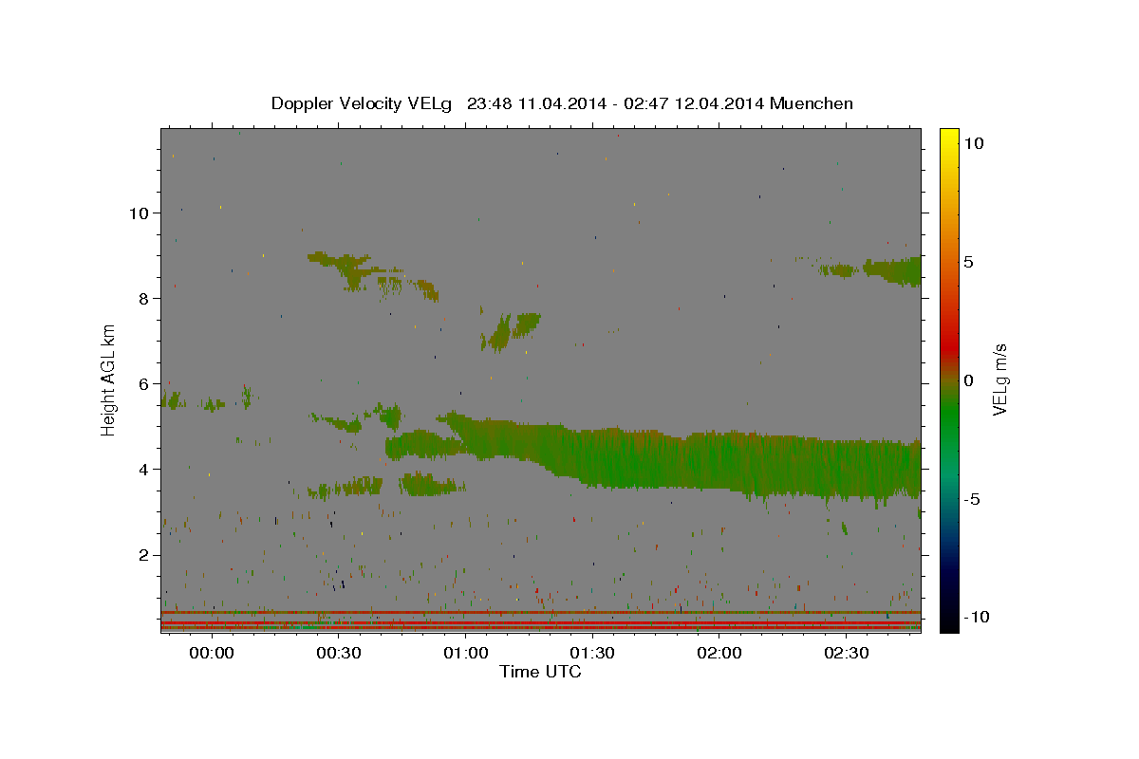Select colorbar tick label 0
This screenshot has width=1139, height=759.
tap(968, 380)
